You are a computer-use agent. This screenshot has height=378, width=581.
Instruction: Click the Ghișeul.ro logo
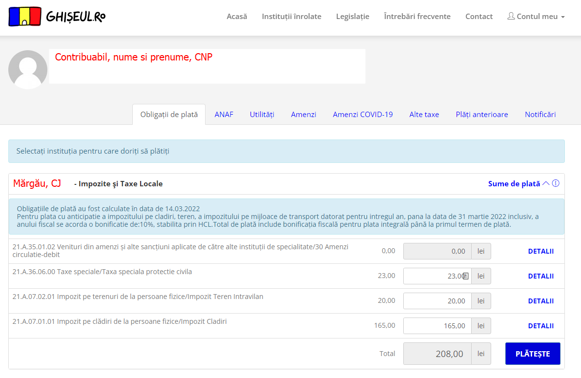pos(57,17)
